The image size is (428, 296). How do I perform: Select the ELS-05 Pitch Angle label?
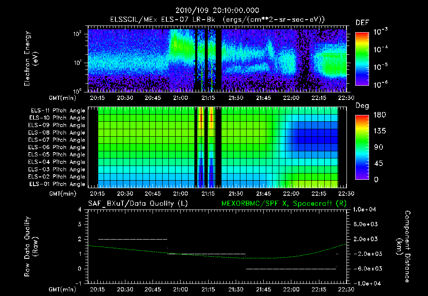[x=57, y=155]
